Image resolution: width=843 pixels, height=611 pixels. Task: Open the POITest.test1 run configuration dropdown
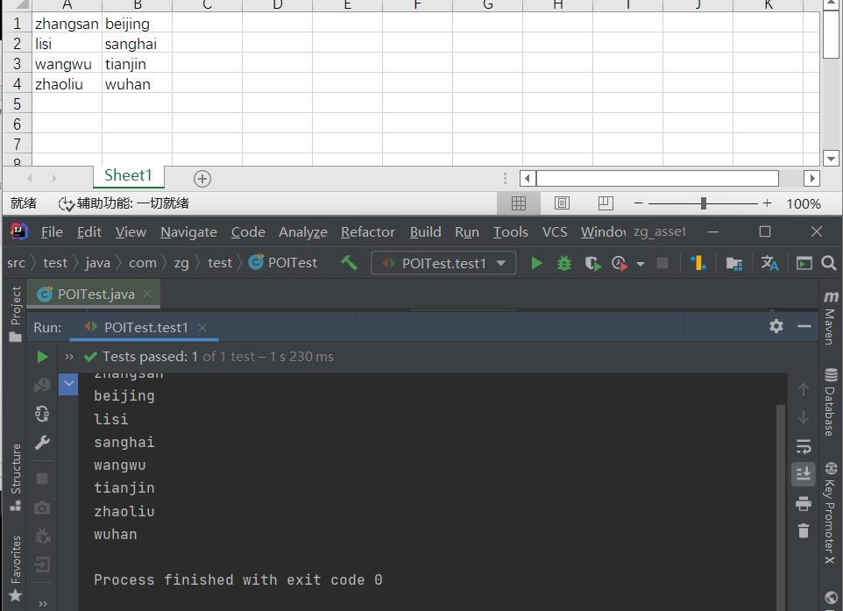[x=443, y=263]
